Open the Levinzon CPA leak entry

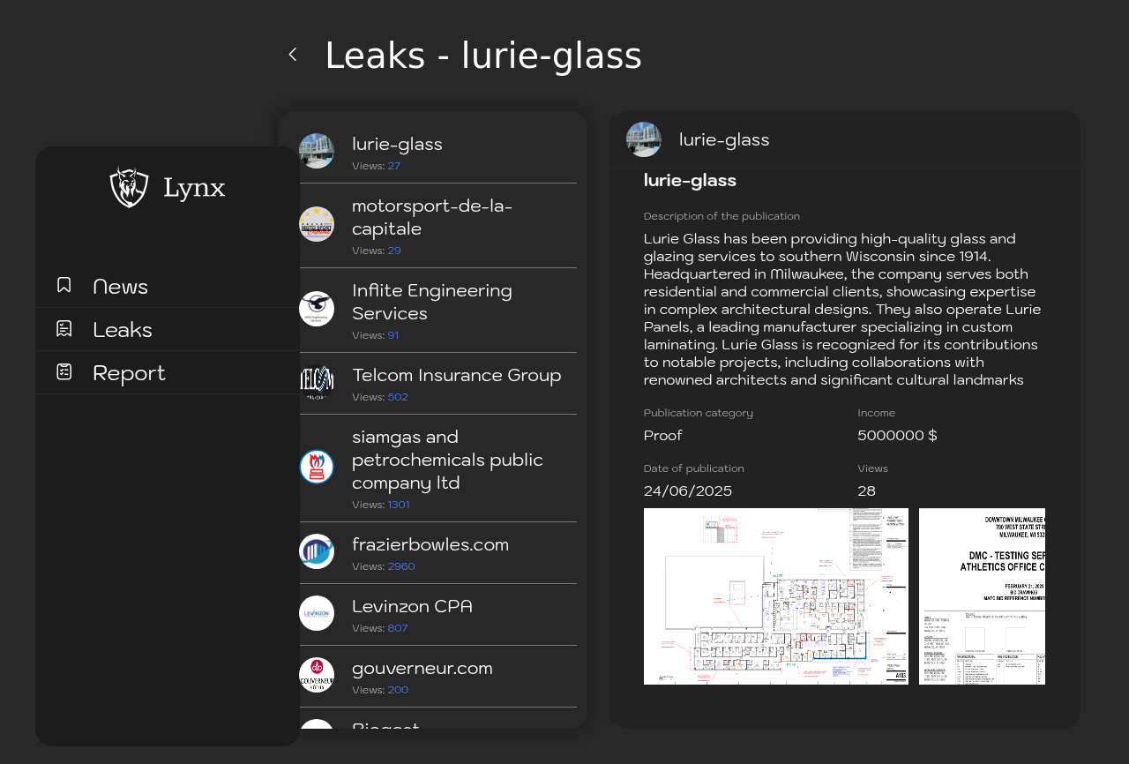437,615
